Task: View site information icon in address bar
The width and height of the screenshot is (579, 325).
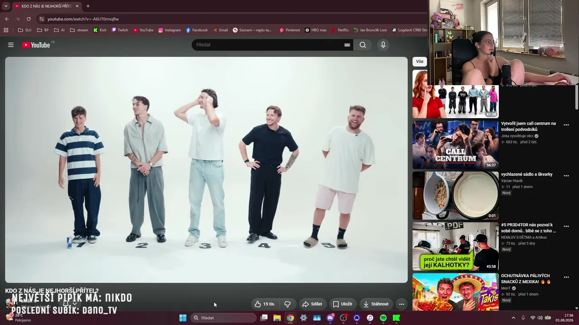Action: (42, 19)
